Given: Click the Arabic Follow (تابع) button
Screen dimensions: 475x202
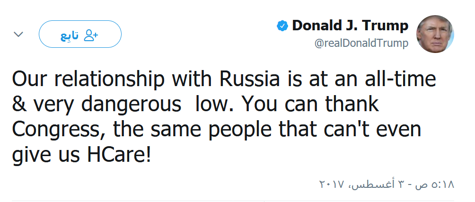Looking at the screenshot, I should point(80,35).
